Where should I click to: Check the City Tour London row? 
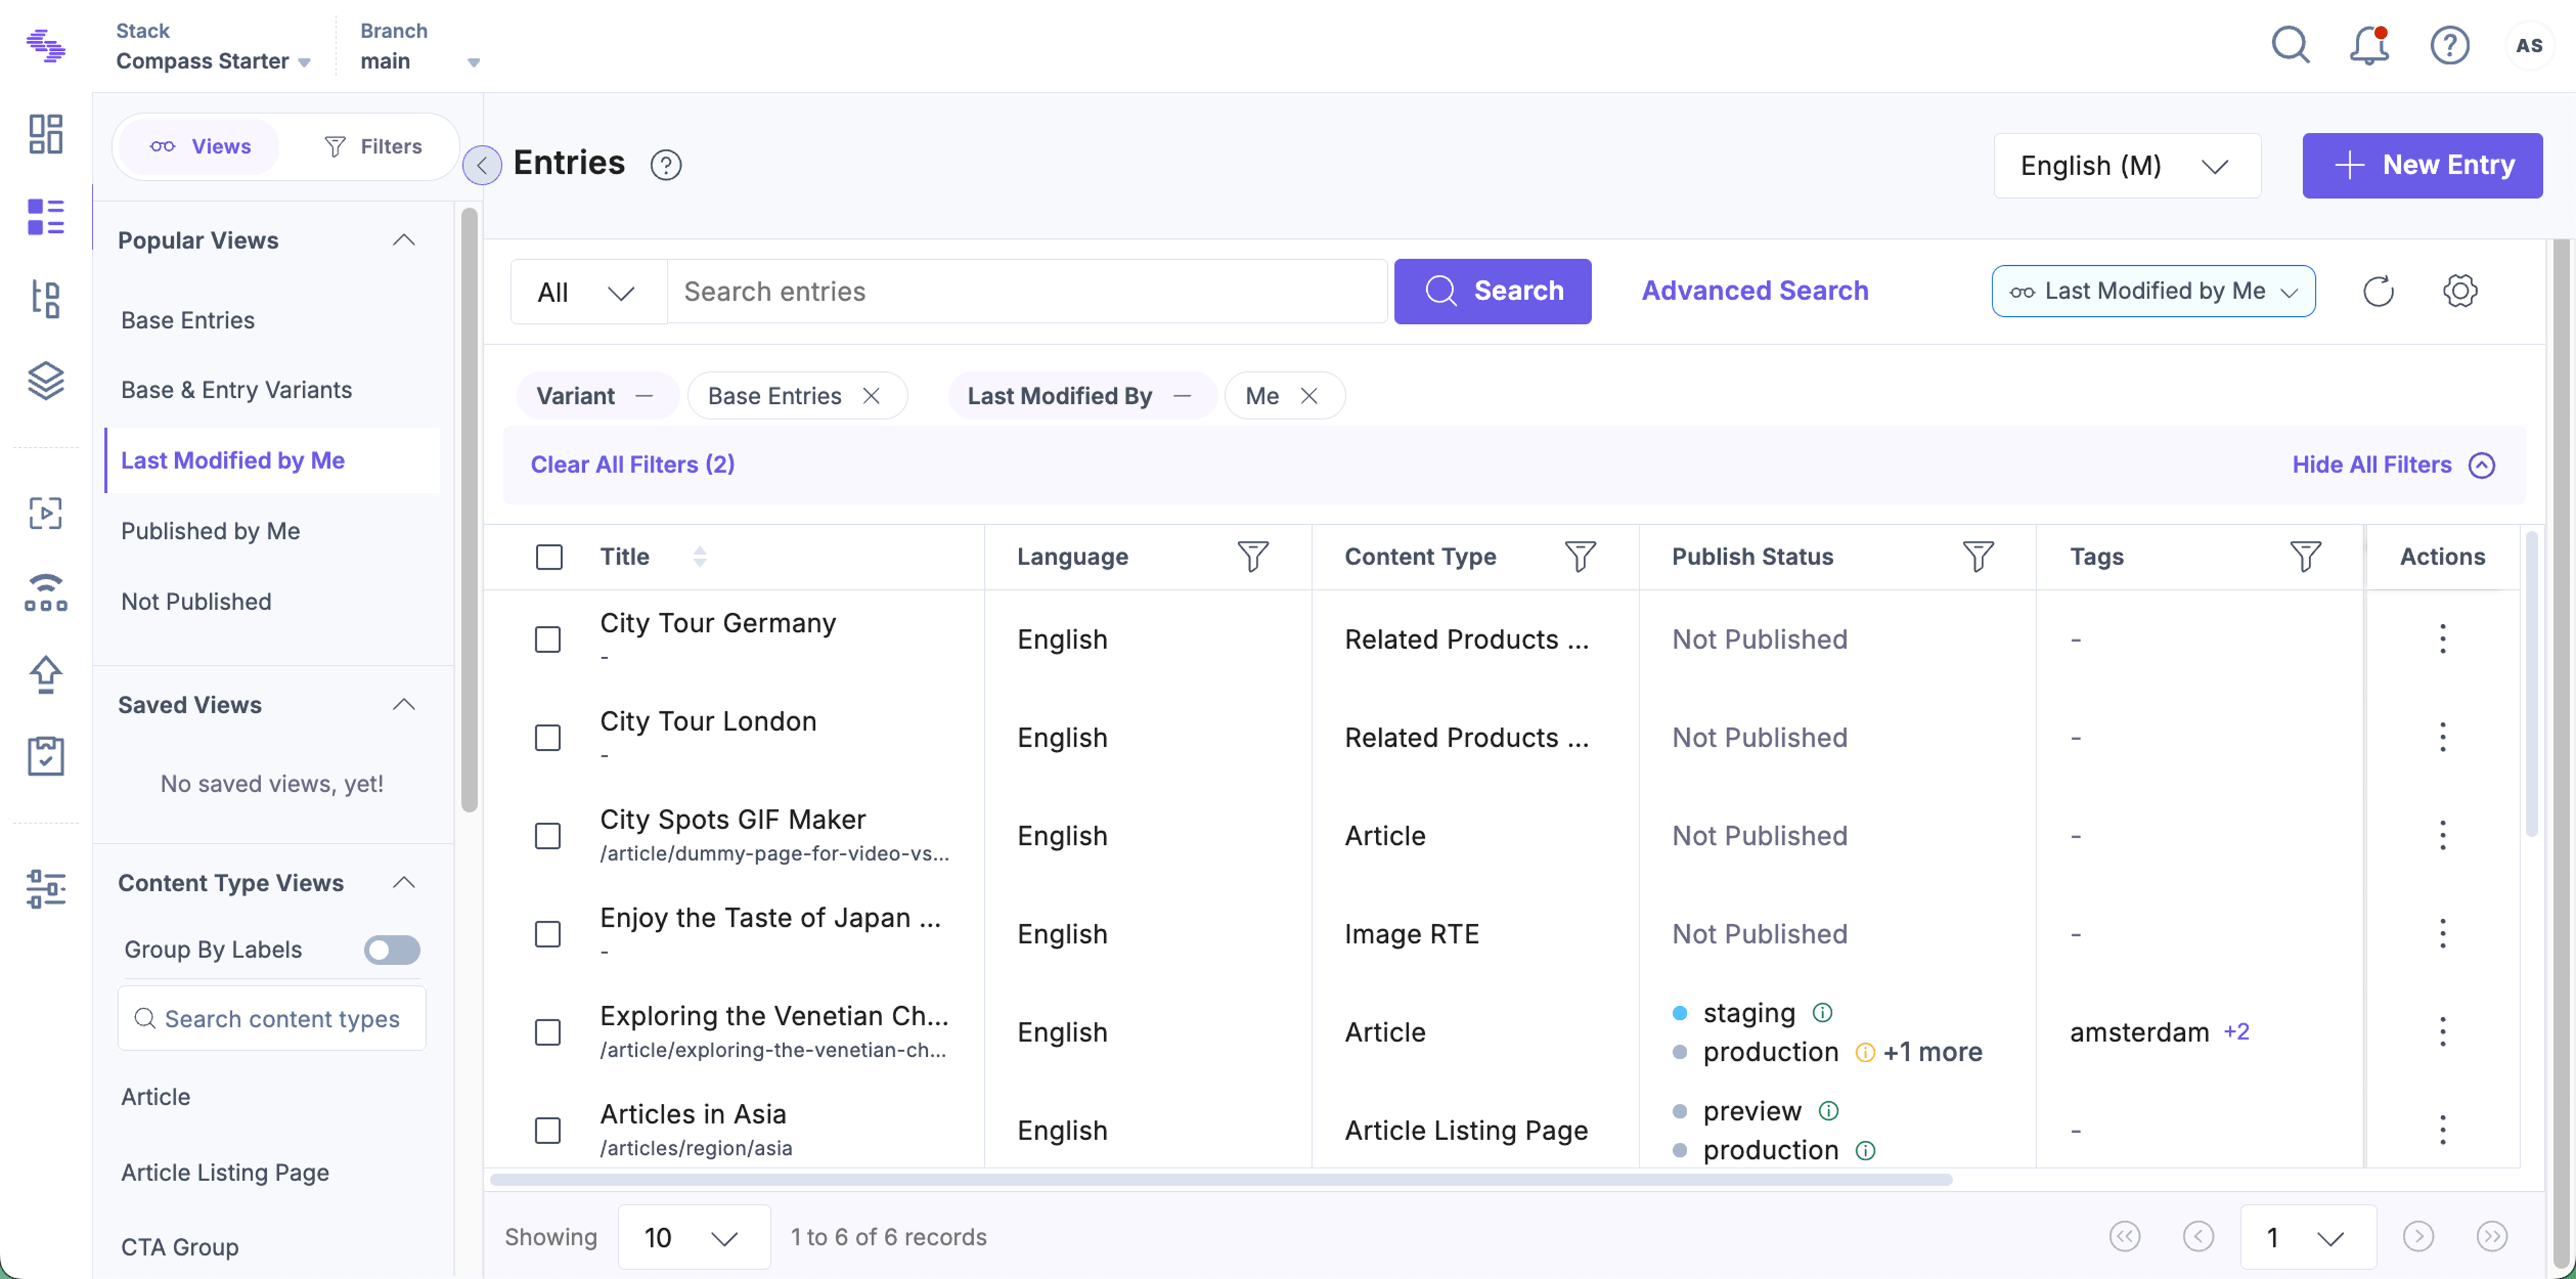tap(548, 738)
